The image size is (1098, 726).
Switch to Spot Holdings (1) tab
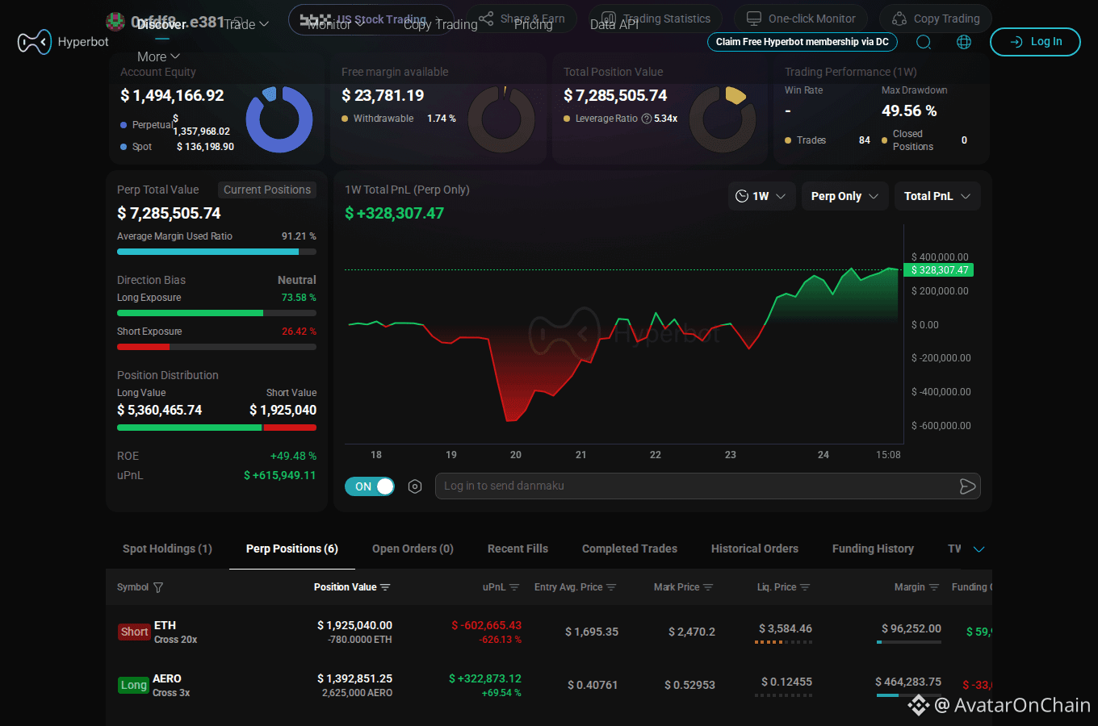(167, 549)
